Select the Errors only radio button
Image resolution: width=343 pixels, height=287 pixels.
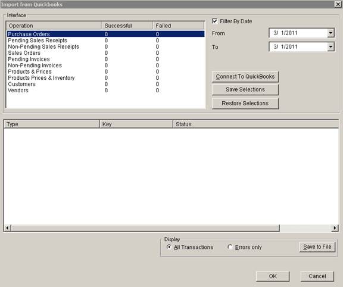(230, 247)
